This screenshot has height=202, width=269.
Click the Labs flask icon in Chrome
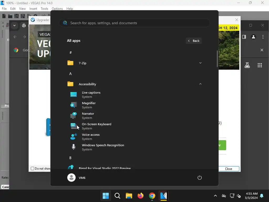pyautogui.click(x=247, y=65)
